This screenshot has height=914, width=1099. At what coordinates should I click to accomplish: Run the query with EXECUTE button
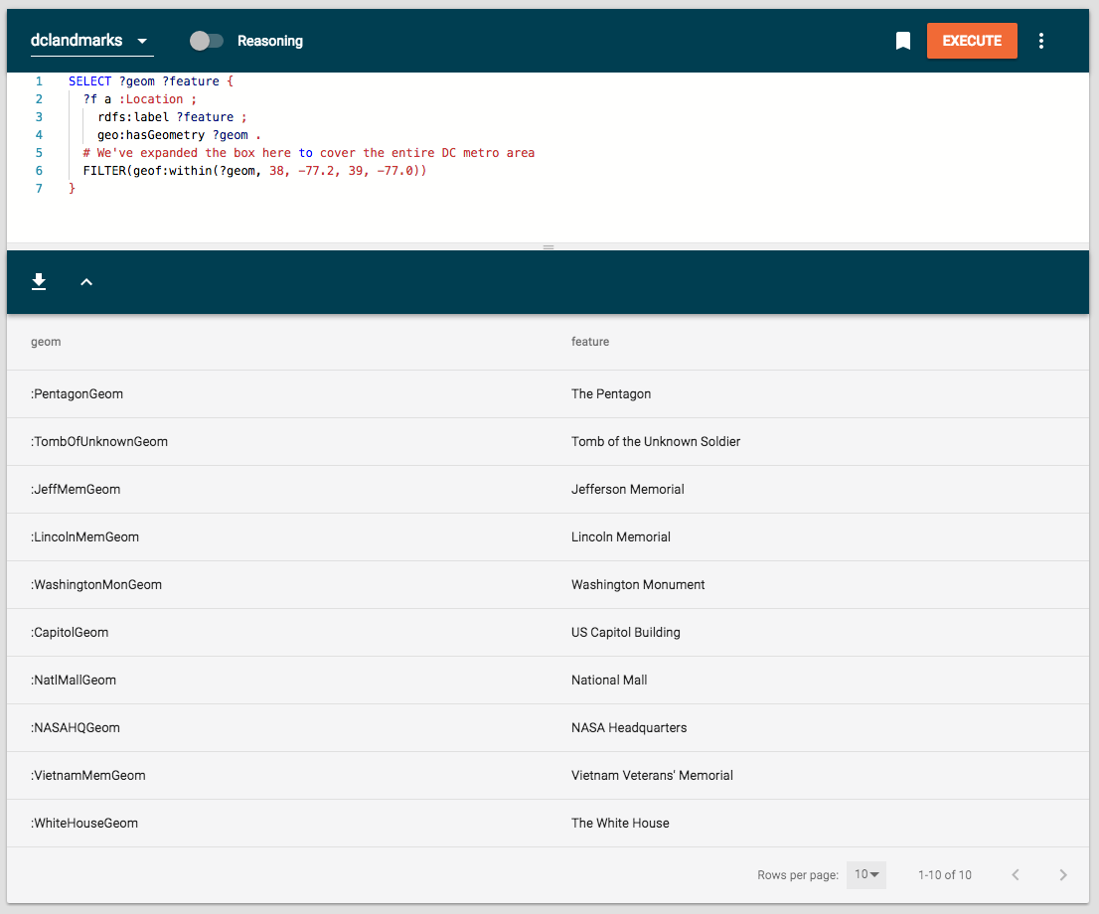pos(972,41)
